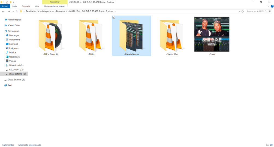The image size is (274, 147).
Task: Click the Remakes search results breadcrumb
Action: point(45,11)
